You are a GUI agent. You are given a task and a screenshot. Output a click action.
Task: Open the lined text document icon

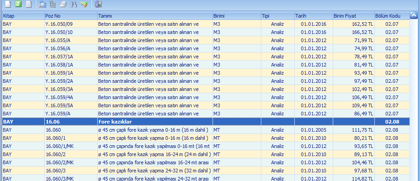click(28, 5)
